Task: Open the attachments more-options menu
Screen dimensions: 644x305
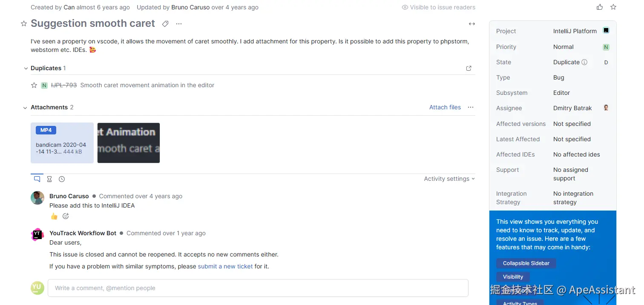Action: coord(471,107)
